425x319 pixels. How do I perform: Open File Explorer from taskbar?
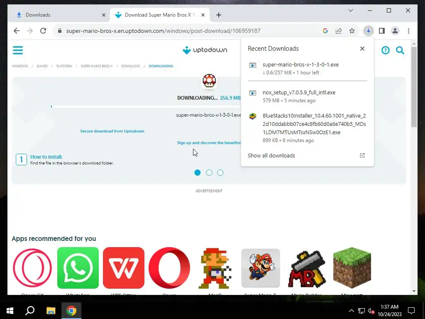pos(51,311)
